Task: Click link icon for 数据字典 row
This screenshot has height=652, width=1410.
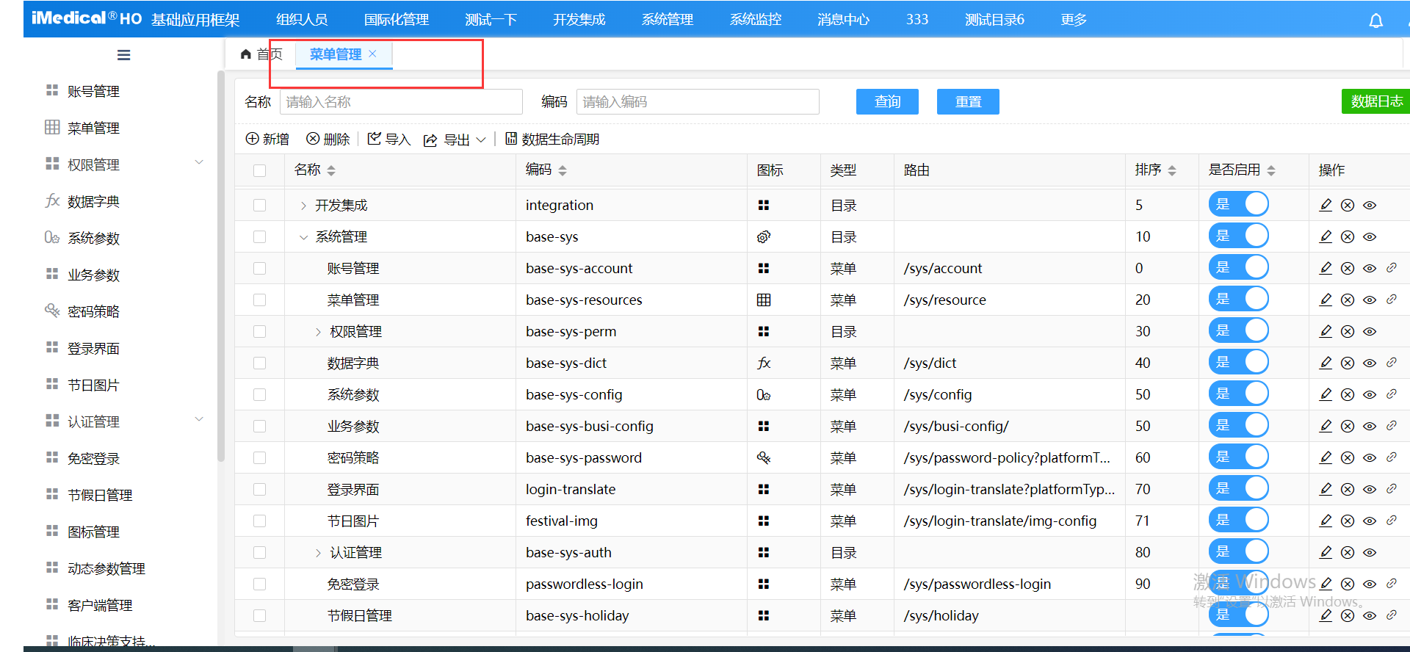Action: pos(1392,363)
